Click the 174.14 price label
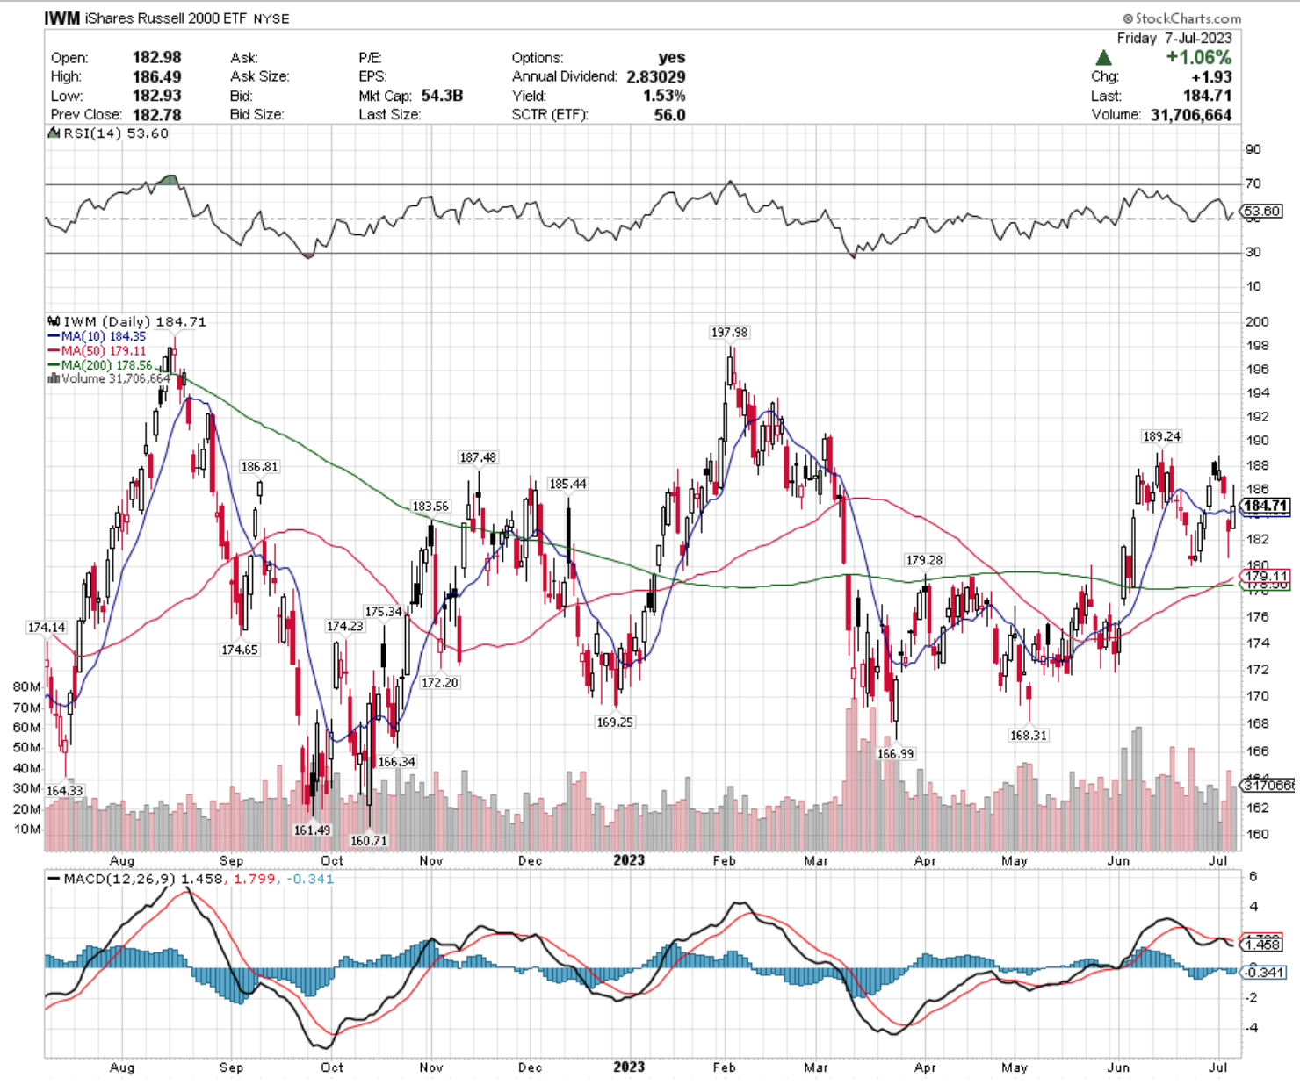Screen dimensions: 1300x1085 [x=47, y=628]
